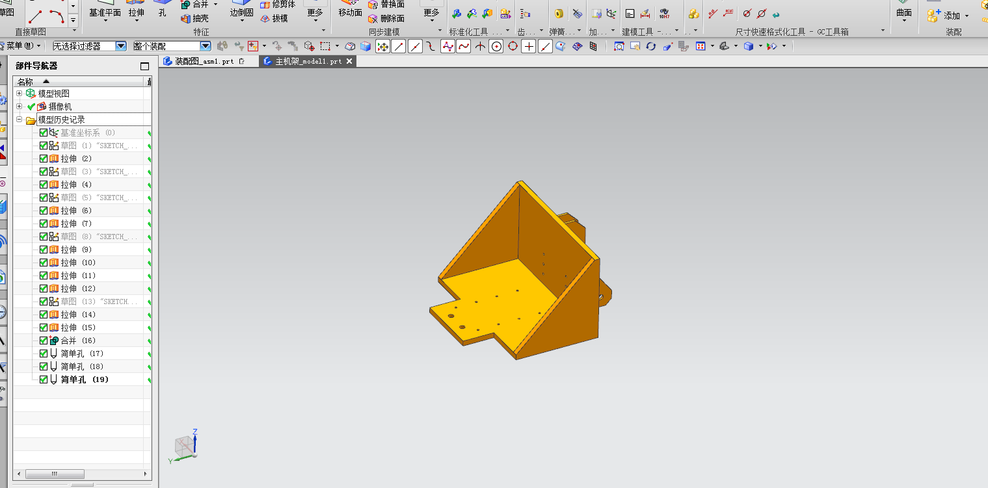
Task: Toggle checkbox for 简单孔 (19)
Action: pos(44,379)
